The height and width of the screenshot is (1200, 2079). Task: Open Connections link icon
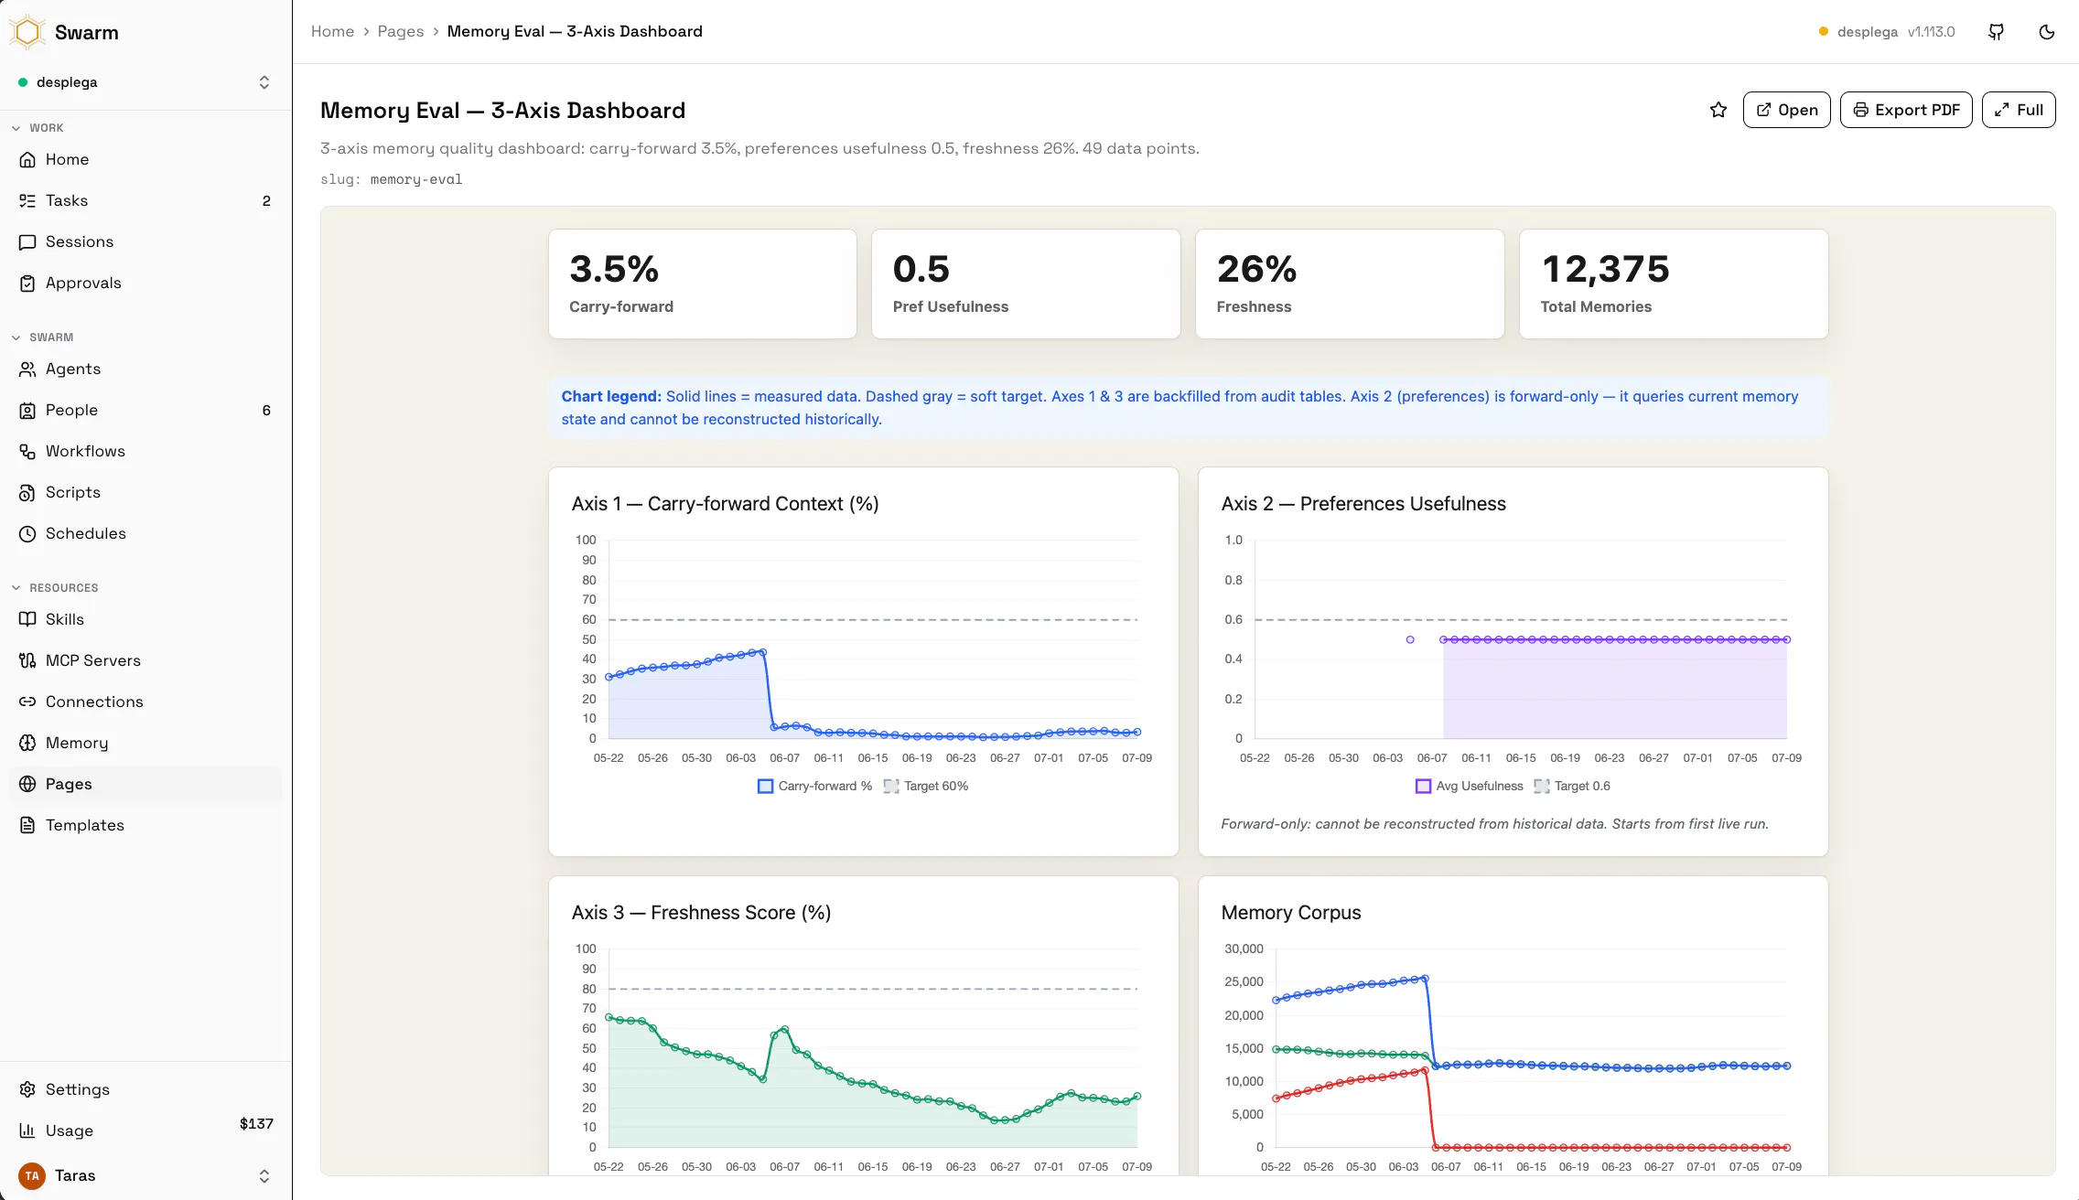coord(27,702)
